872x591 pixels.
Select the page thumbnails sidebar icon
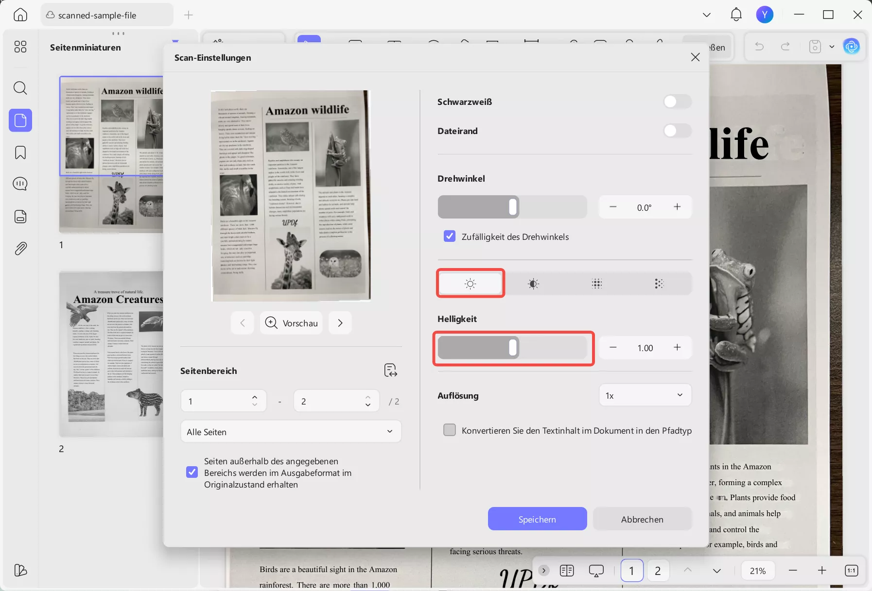point(20,120)
